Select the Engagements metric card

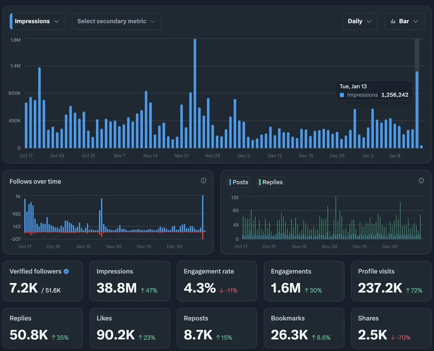pos(304,281)
